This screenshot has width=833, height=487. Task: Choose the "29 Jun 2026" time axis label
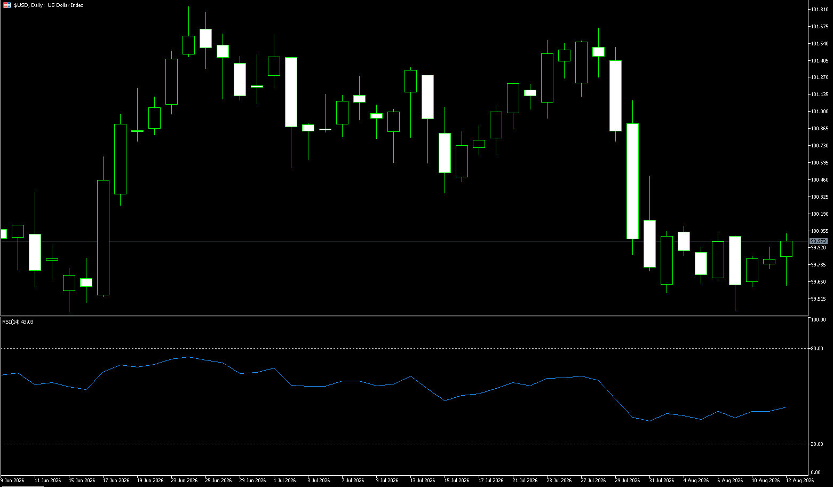[252, 481]
